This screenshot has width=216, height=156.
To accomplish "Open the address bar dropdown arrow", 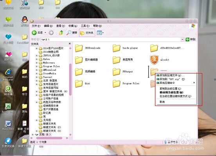I will pos(182,39).
